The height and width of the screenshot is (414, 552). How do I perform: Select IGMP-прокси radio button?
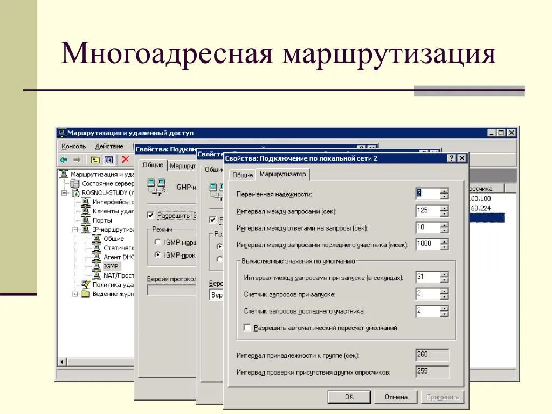(158, 254)
